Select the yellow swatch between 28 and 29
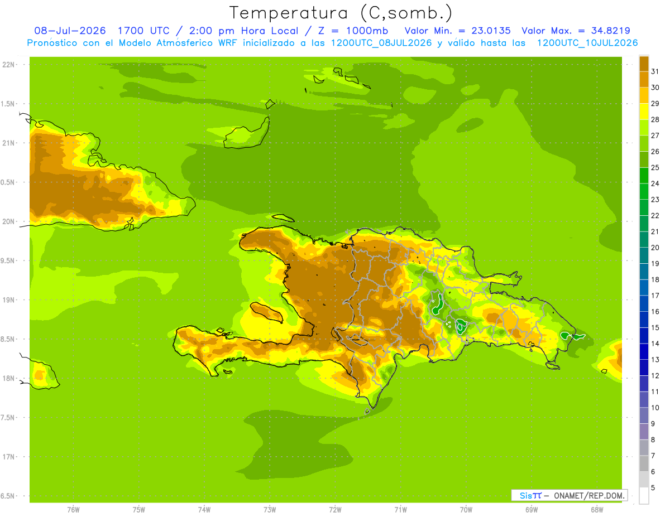 [x=644, y=112]
